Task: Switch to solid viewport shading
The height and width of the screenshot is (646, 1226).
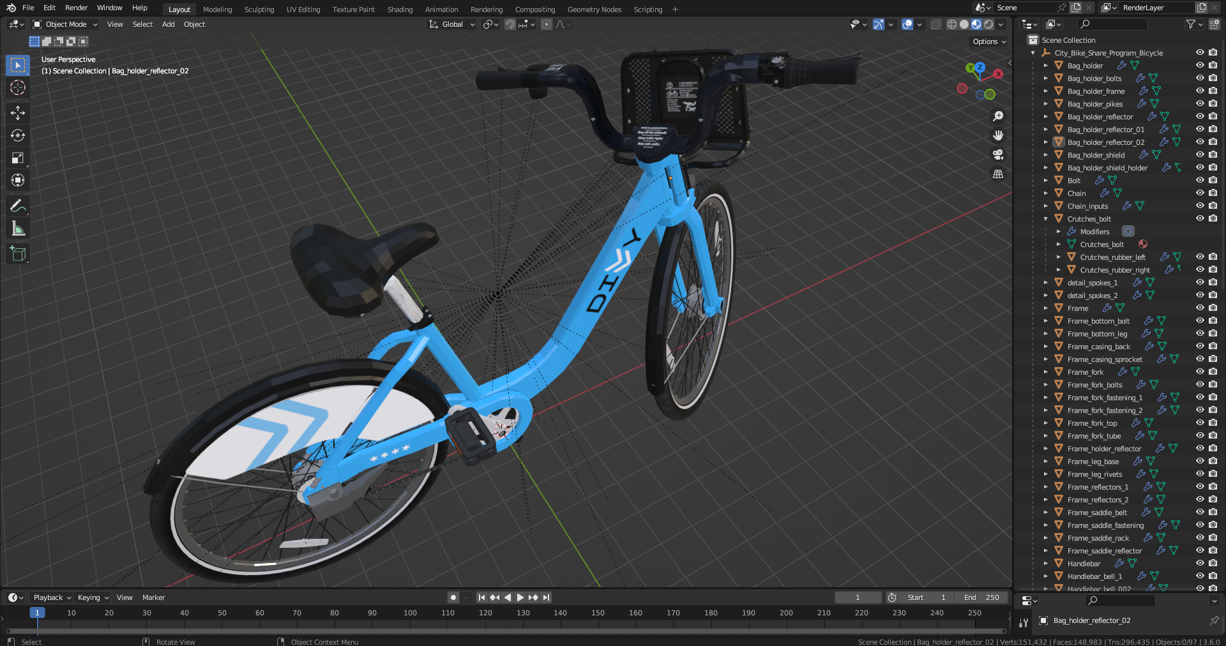Action: (964, 24)
